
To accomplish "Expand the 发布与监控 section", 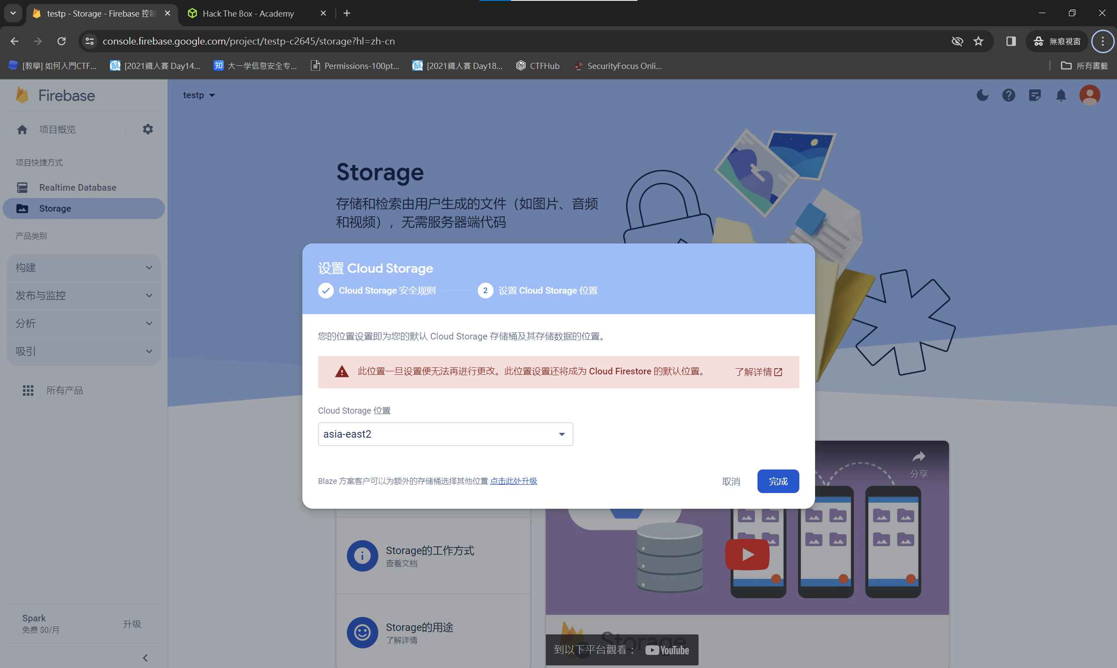I will [84, 296].
